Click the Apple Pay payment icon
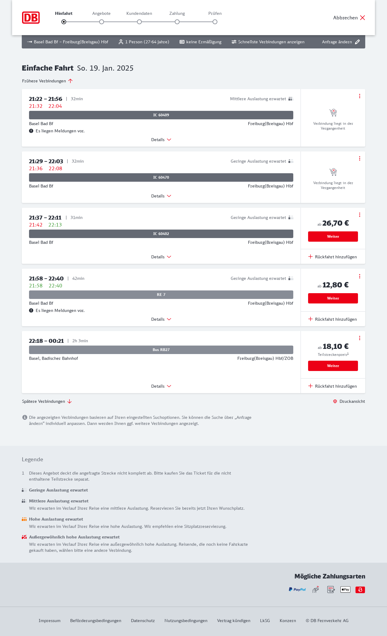The image size is (387, 636). click(345, 589)
